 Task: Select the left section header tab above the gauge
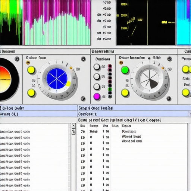click(45, 51)
